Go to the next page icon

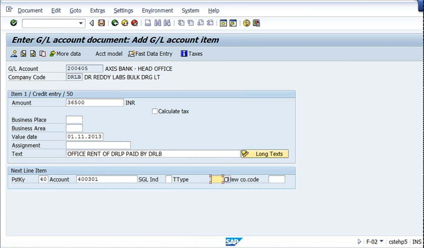(200, 23)
